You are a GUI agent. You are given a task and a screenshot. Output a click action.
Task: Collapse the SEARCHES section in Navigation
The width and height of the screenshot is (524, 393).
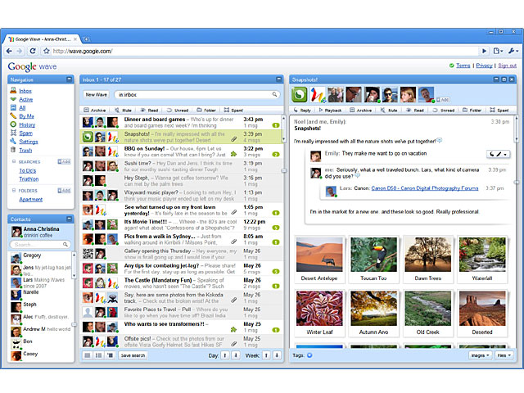pos(13,162)
